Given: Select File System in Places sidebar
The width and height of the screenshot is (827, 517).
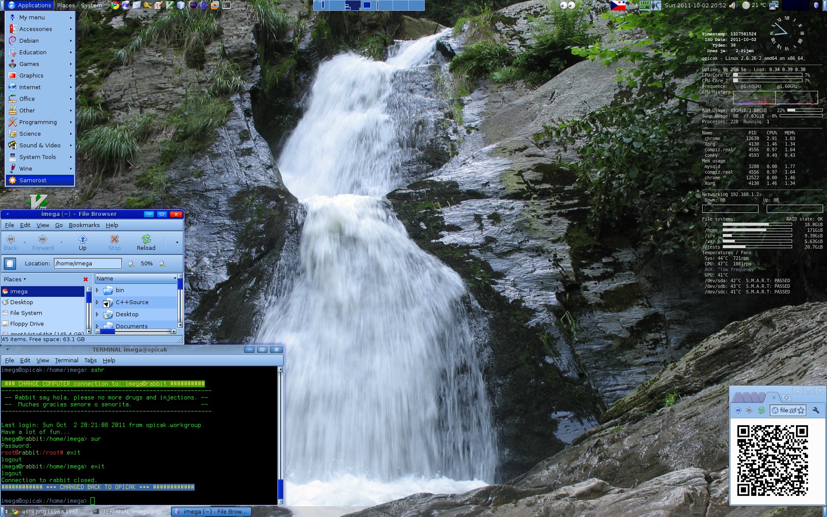Looking at the screenshot, I should (43, 313).
